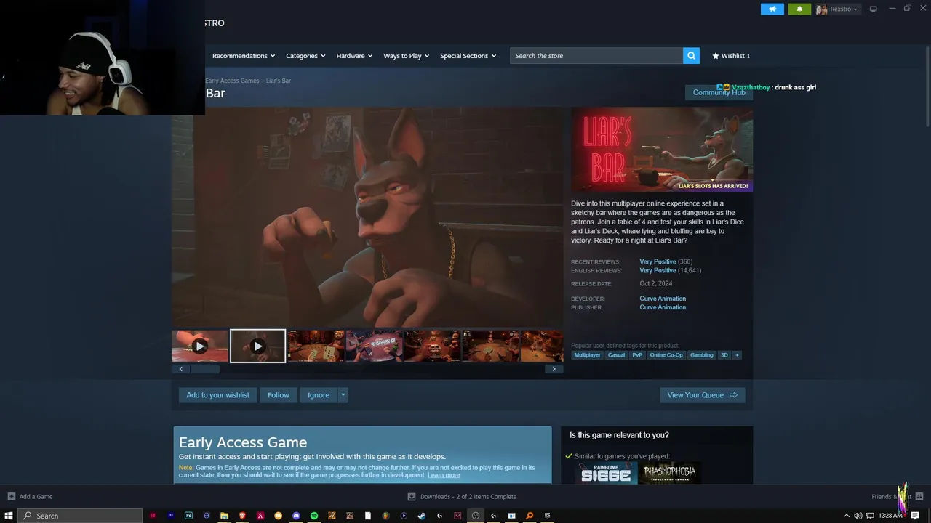Click Add a Game in Steam footer
The height and width of the screenshot is (523, 931).
[x=30, y=497]
